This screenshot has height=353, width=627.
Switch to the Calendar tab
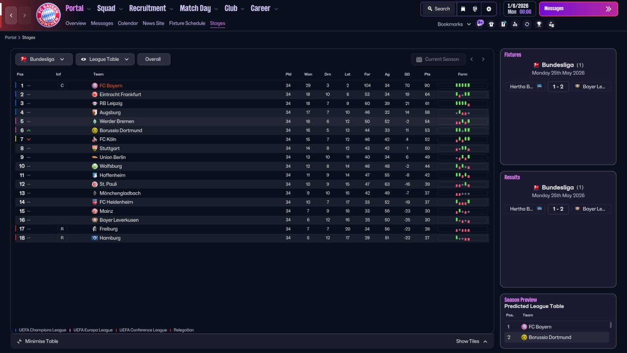point(128,23)
